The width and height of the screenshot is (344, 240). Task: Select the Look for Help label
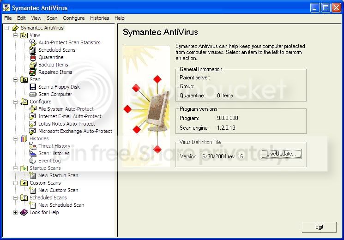(x=44, y=212)
